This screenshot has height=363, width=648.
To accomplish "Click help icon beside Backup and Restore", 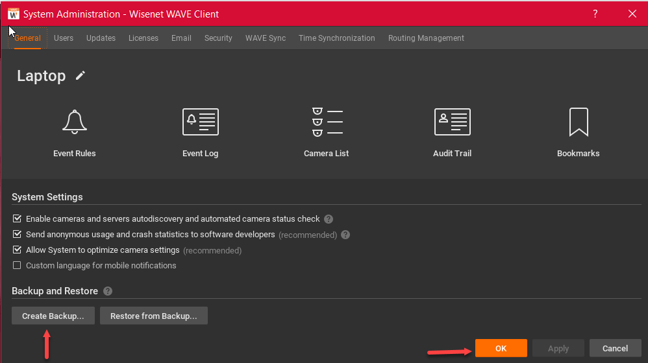I will click(x=108, y=291).
